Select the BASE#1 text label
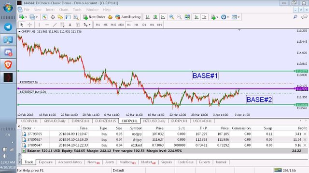 pos(205,76)
